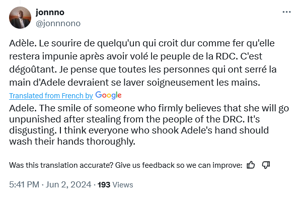Click the English line "wash their hands thoroughly"

72,142
